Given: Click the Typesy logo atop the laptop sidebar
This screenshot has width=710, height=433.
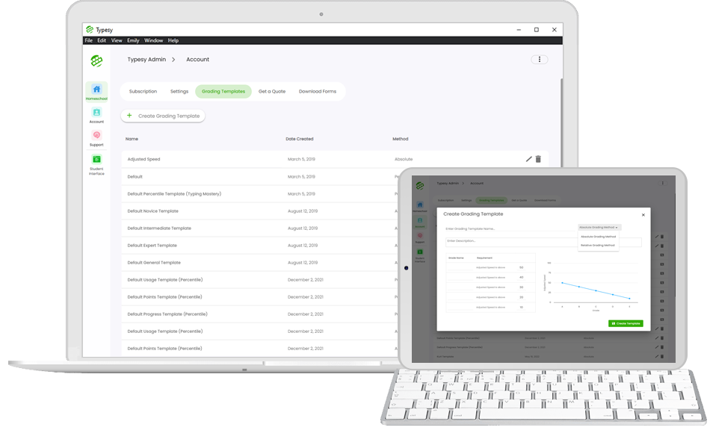Looking at the screenshot, I should pyautogui.click(x=96, y=60).
